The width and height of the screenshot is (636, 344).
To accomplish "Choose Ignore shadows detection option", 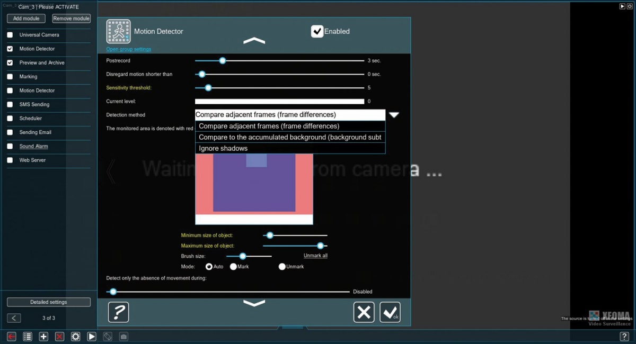I will (x=290, y=148).
